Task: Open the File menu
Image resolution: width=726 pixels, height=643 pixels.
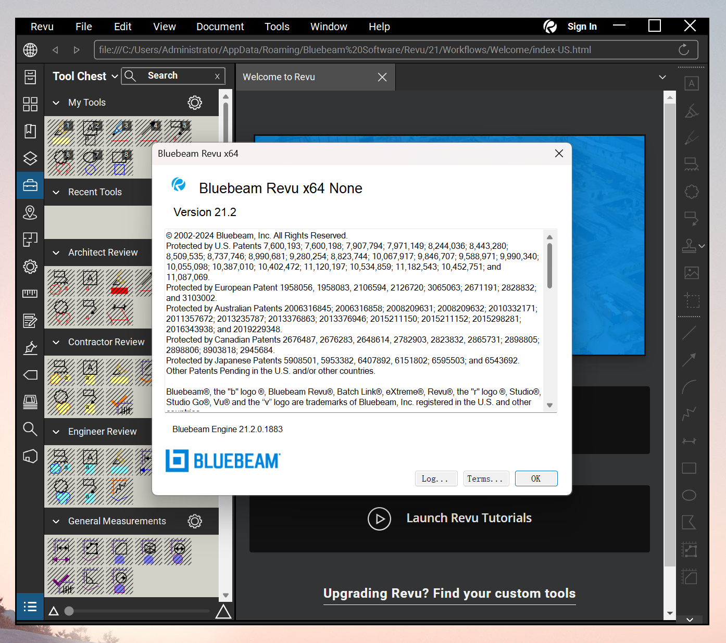Action: tap(84, 27)
